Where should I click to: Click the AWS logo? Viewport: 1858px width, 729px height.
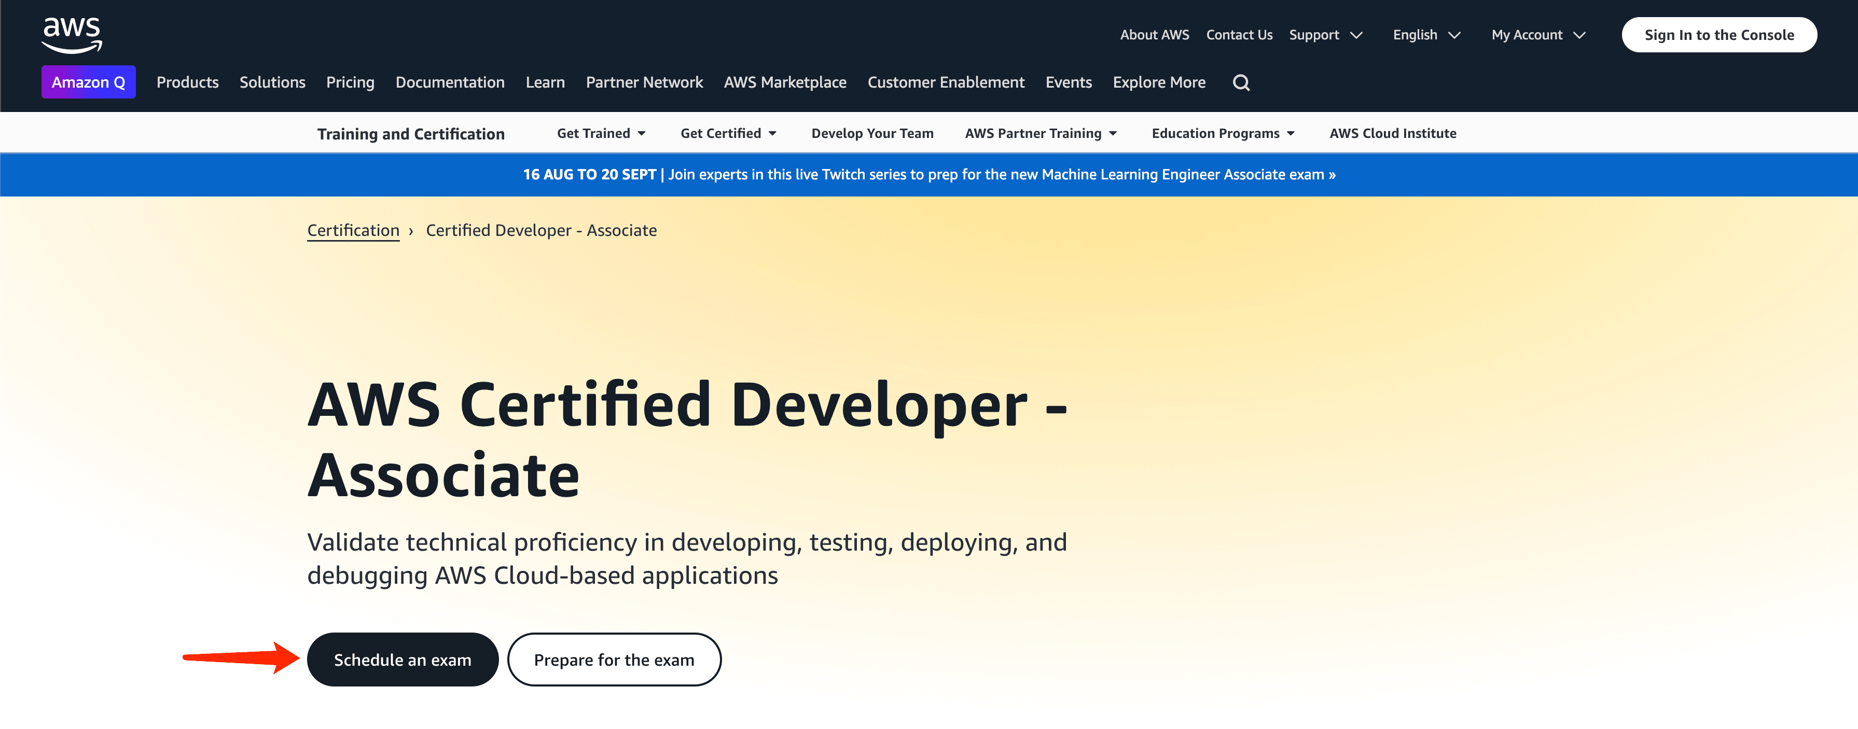coord(72,35)
